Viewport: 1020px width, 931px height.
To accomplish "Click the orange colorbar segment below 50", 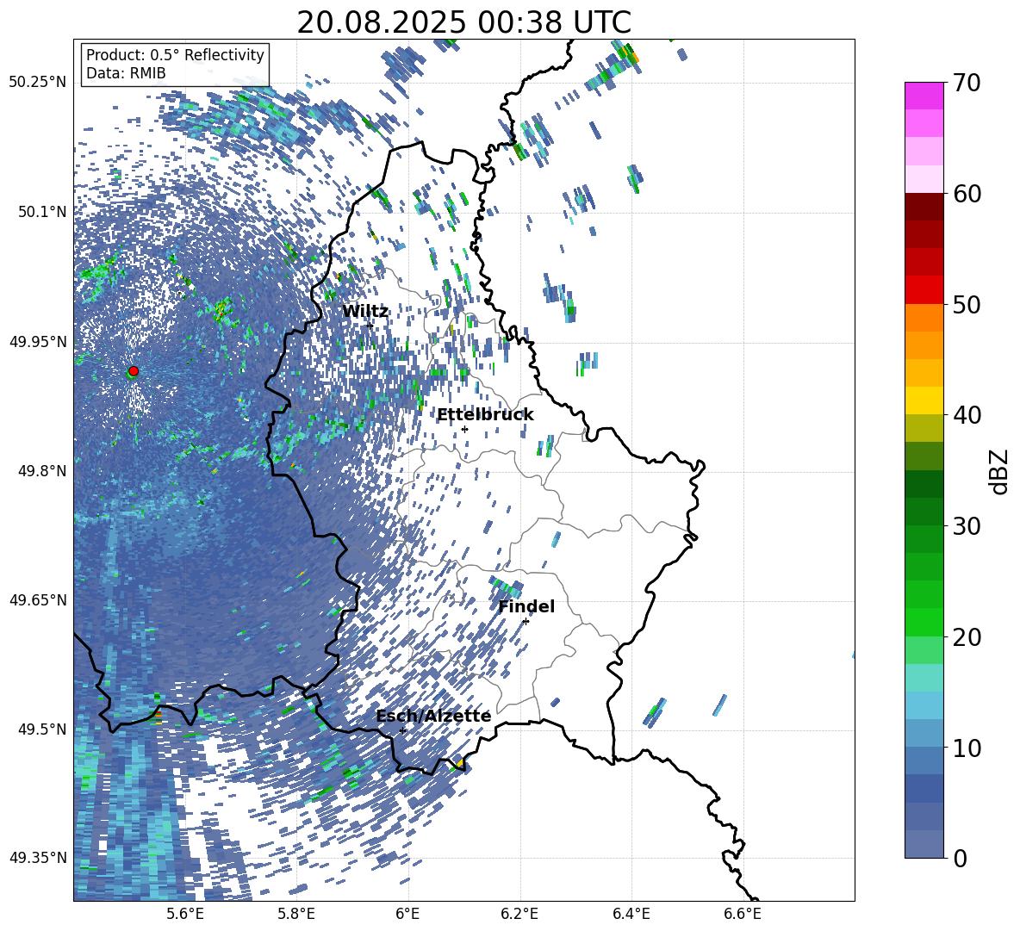I will click(924, 318).
